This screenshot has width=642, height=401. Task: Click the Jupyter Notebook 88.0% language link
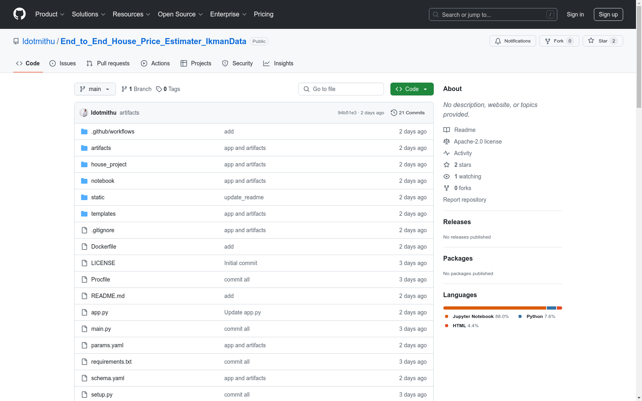[x=477, y=316]
